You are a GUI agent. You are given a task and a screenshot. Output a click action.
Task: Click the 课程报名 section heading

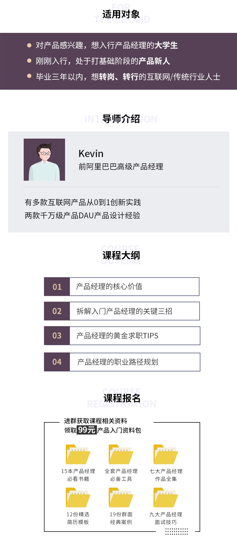pos(122,398)
